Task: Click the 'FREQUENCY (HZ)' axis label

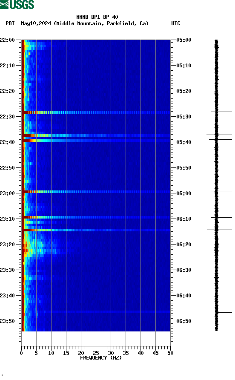Action: (x=101, y=358)
